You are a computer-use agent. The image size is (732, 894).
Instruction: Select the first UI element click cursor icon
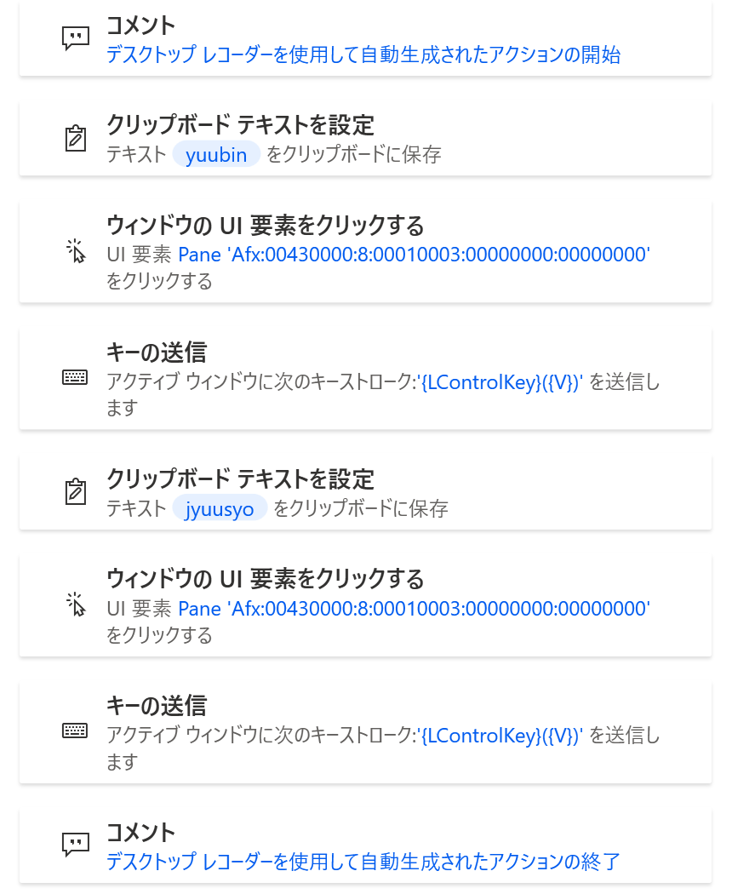(75, 251)
